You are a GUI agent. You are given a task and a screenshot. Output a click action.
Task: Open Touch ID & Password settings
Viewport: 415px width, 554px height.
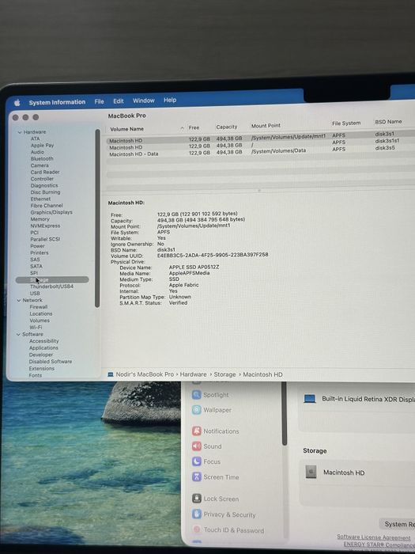point(228,530)
